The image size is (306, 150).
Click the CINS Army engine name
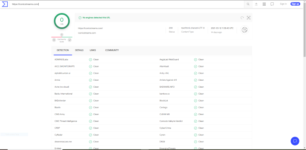[x=60, y=114]
